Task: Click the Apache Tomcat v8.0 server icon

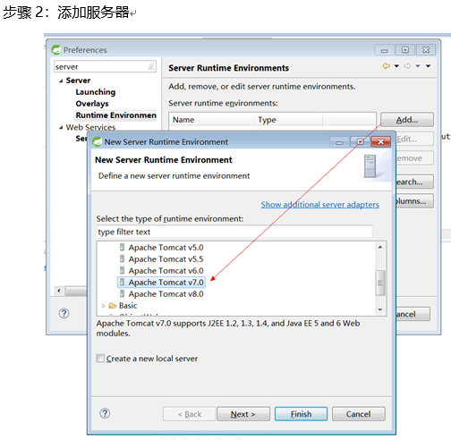Action: pos(122,293)
